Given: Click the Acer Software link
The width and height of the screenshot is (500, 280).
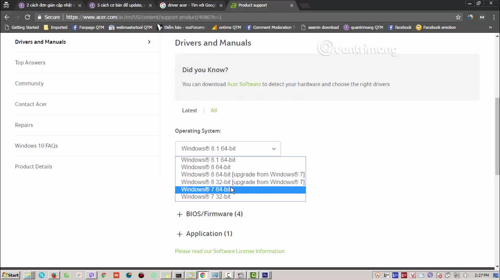Looking at the screenshot, I should click(244, 84).
